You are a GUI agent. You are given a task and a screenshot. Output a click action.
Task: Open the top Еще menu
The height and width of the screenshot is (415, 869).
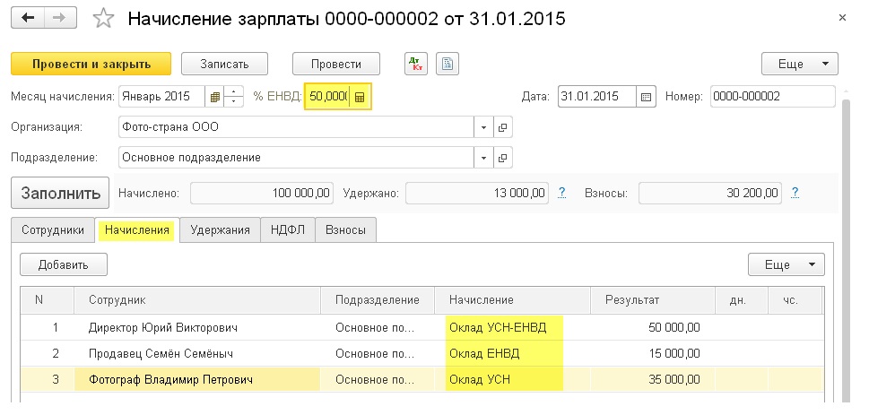800,64
